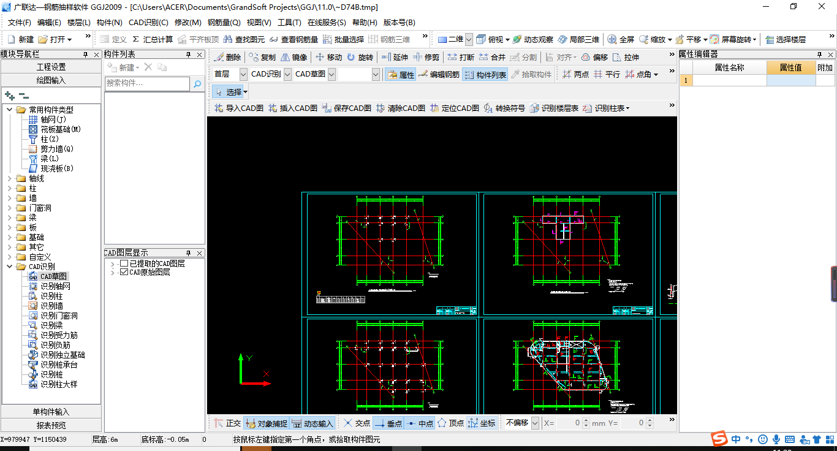Toggle 中点 (Midpoint) snap
This screenshot has width=837, height=451.
click(x=420, y=423)
